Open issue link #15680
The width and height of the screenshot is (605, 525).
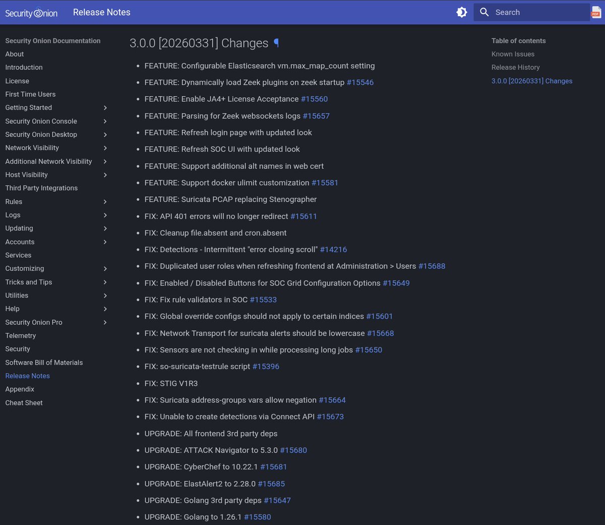pos(293,450)
